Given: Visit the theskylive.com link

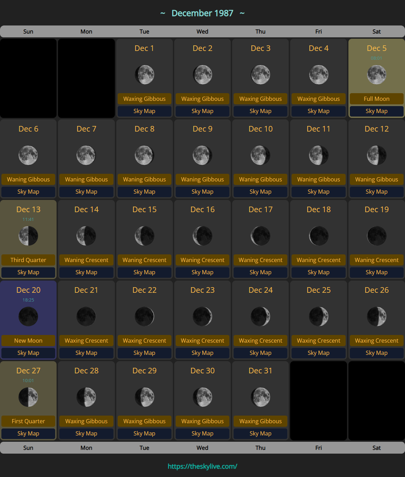Looking at the screenshot, I should click(x=202, y=466).
